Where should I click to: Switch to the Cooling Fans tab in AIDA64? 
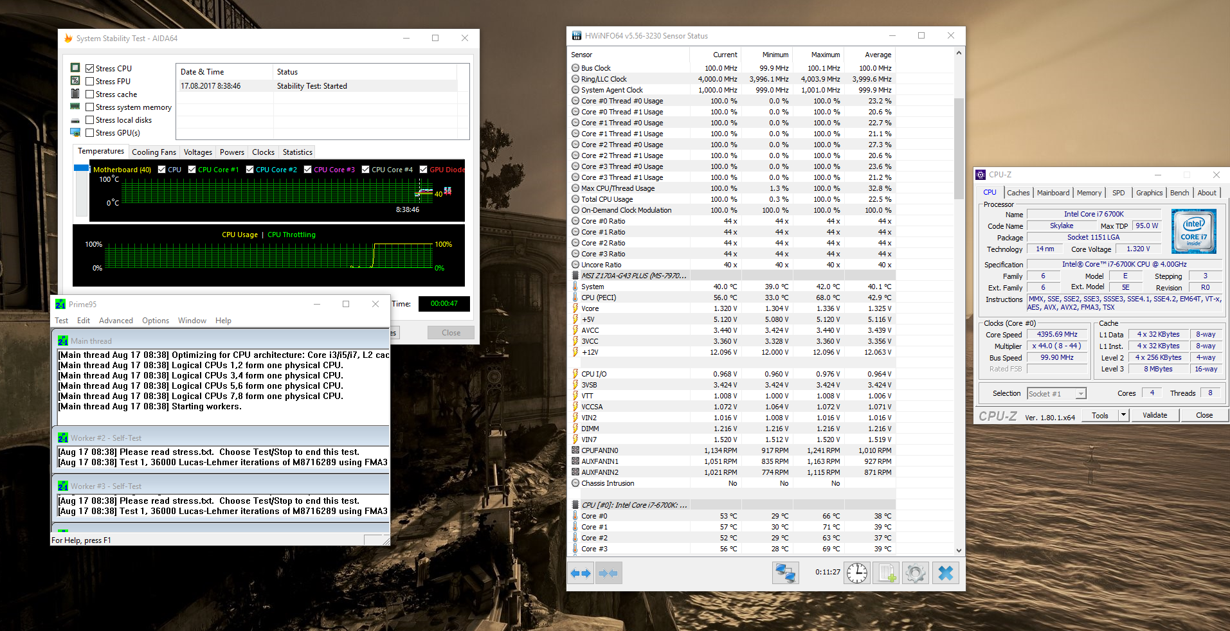154,152
